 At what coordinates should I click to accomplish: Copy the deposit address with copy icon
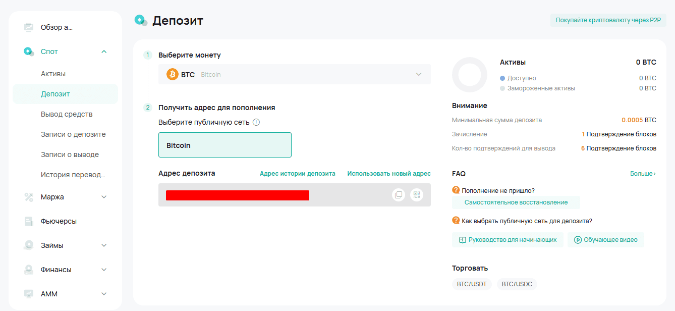click(x=399, y=195)
